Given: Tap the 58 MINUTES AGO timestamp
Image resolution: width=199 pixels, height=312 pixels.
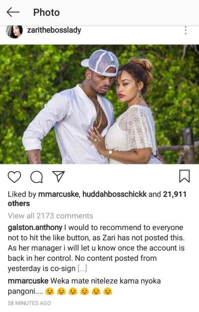Looking at the screenshot, I should [x=29, y=303].
